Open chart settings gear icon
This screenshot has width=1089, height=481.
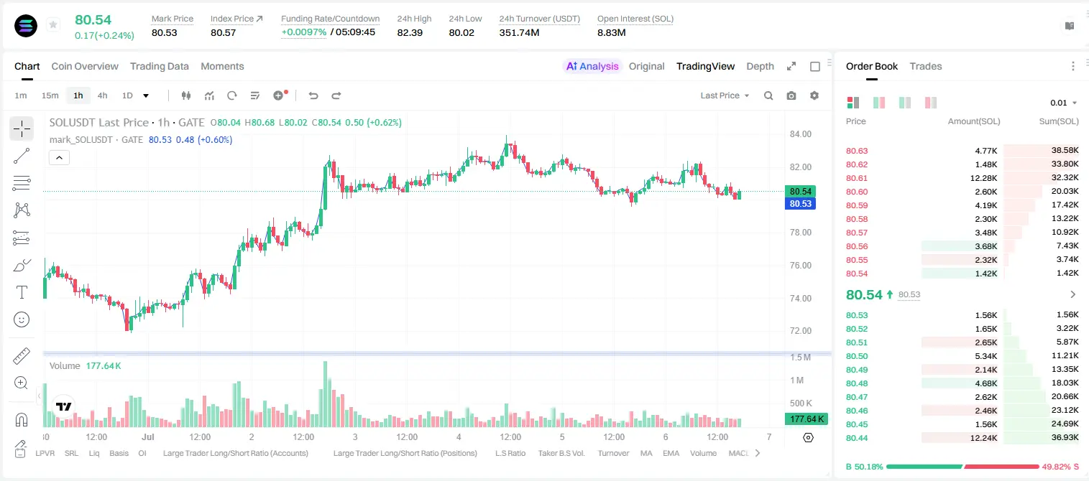tap(814, 95)
